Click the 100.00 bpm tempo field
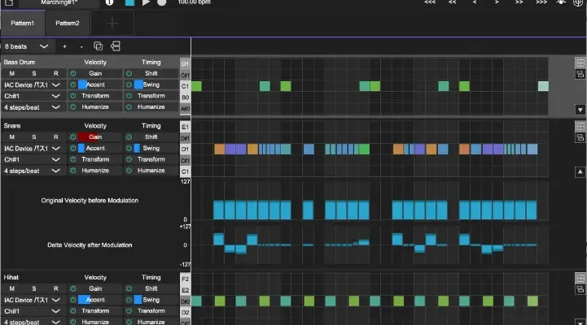The image size is (587, 325). [193, 3]
